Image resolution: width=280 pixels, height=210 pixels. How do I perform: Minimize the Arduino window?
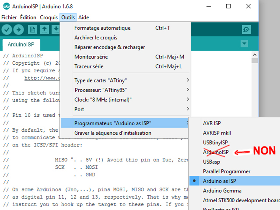point(209,6)
